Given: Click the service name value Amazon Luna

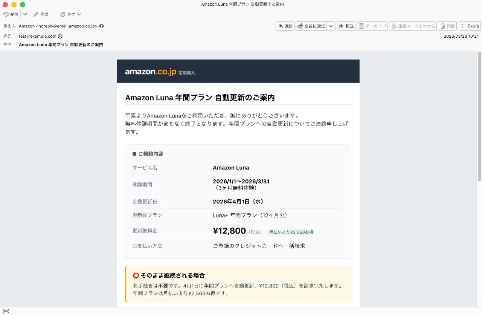Looking at the screenshot, I should (x=231, y=168).
